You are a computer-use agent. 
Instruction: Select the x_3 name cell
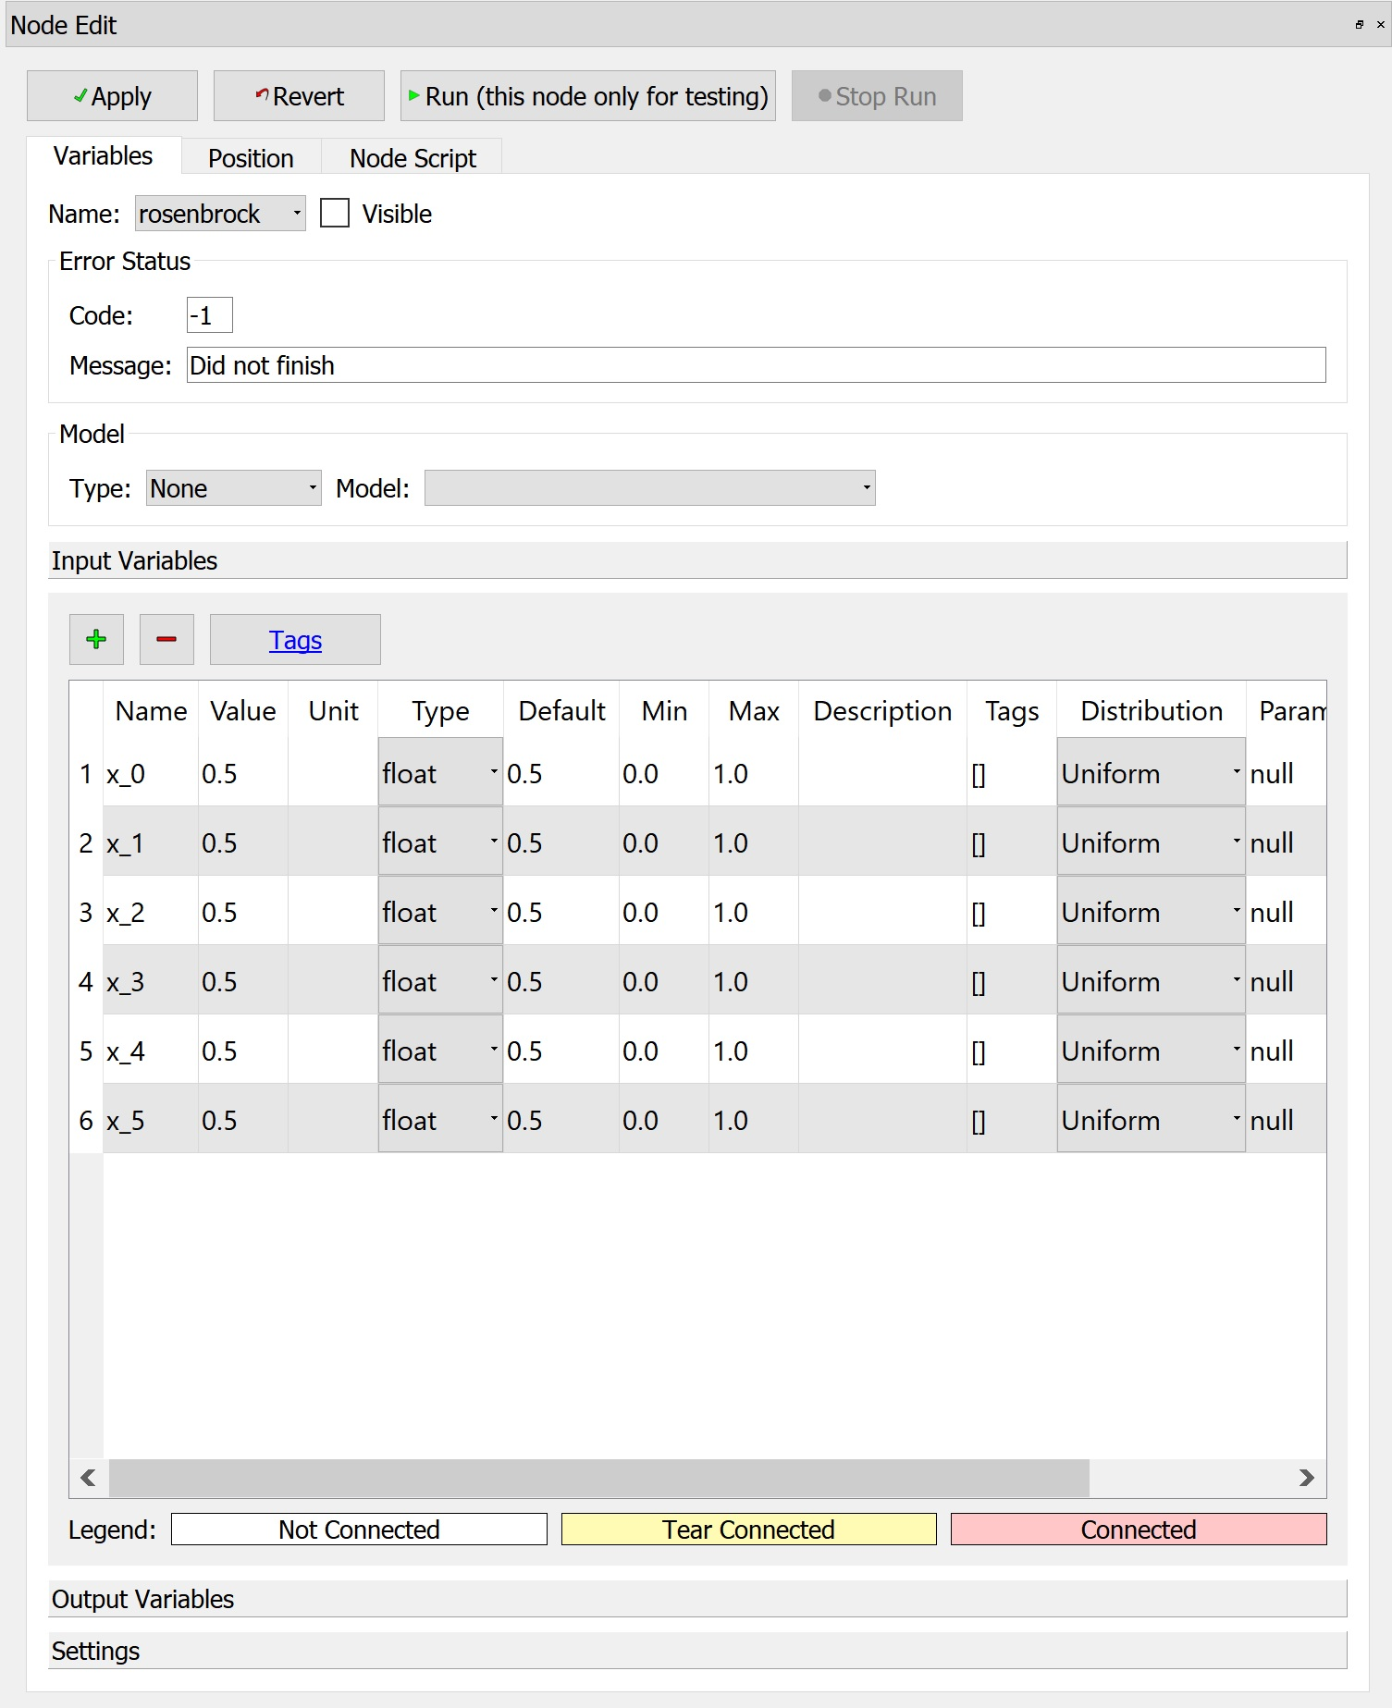click(x=151, y=979)
